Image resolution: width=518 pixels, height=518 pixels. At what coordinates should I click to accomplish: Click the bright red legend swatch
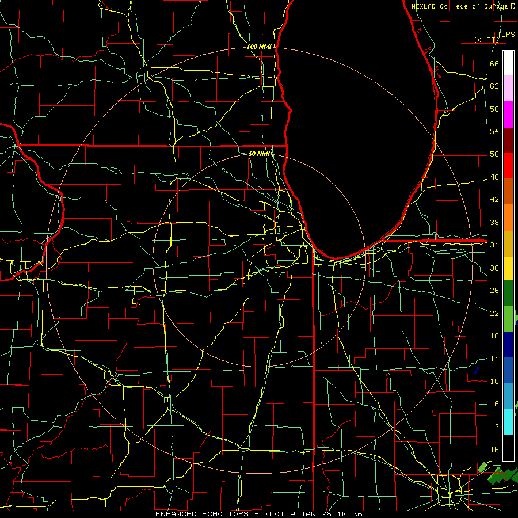(x=508, y=166)
